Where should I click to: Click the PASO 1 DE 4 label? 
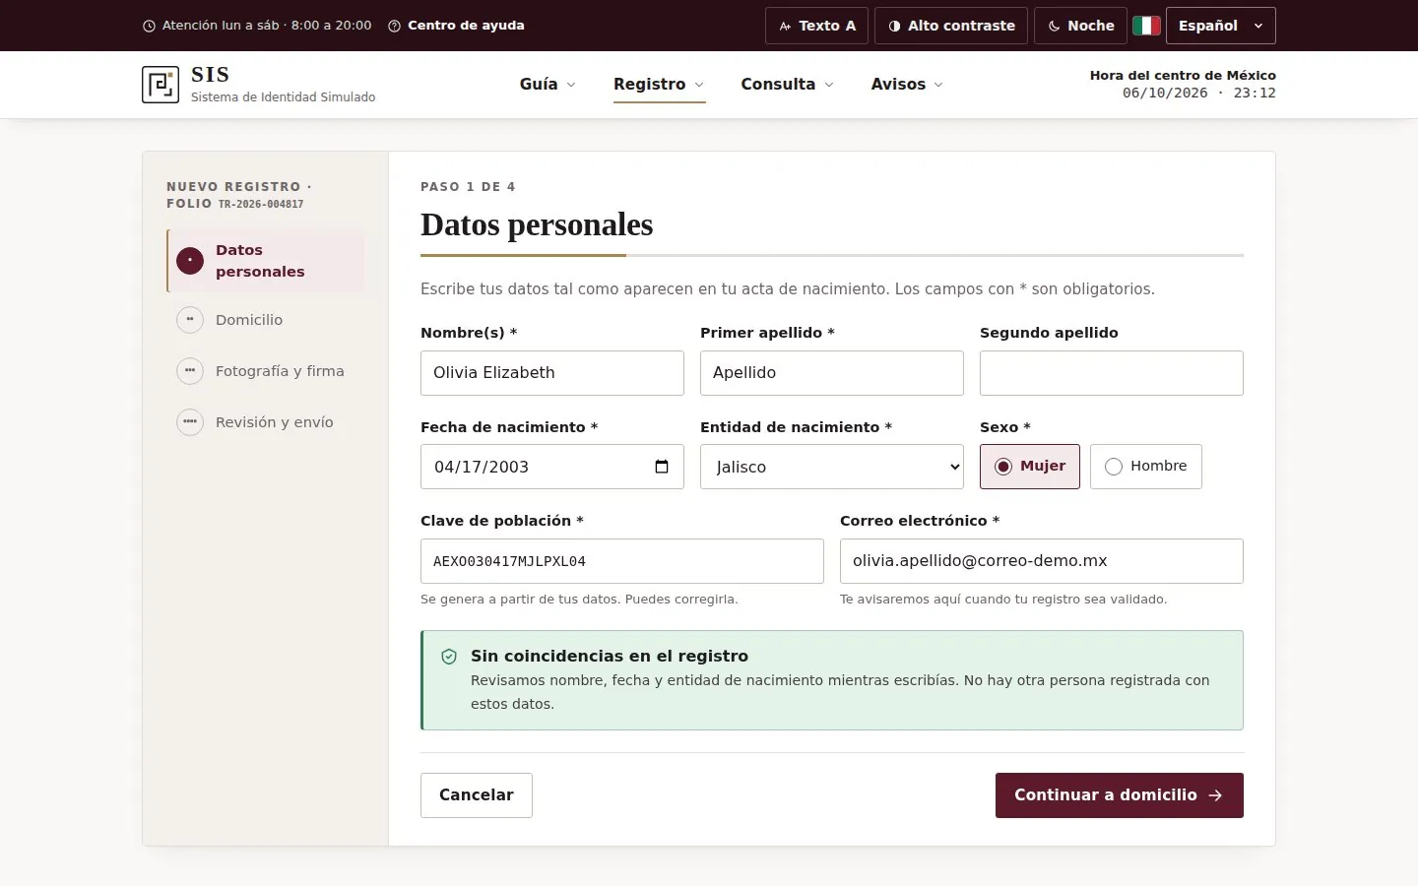click(468, 187)
